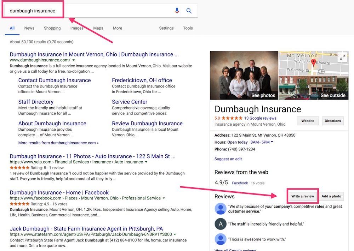
Task: Click the avatar beside the competitive rates review
Action: click(x=221, y=209)
